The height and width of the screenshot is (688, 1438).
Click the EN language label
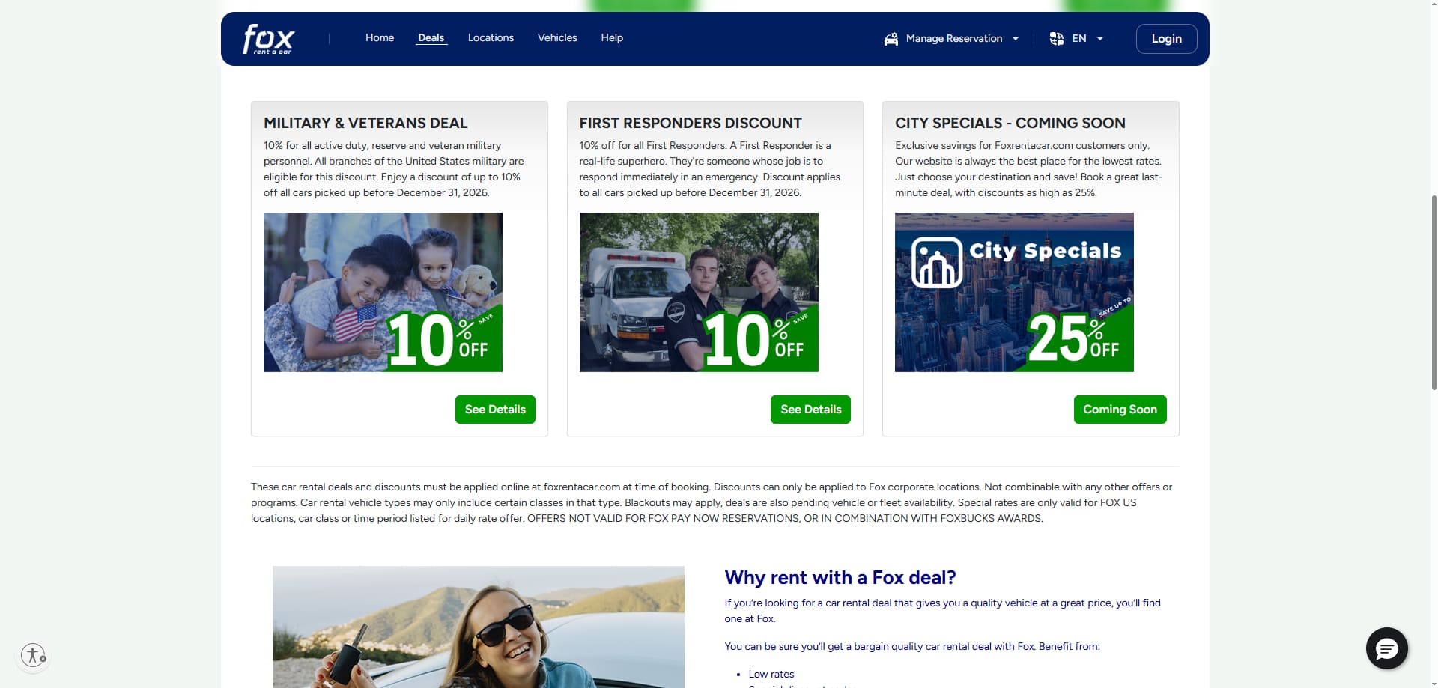click(1079, 38)
